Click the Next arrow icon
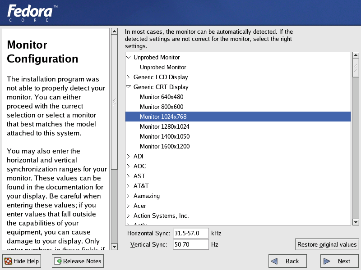 327,261
